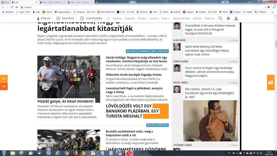Open the Gmail bookmark
277x156 pixels.
coord(91,12)
